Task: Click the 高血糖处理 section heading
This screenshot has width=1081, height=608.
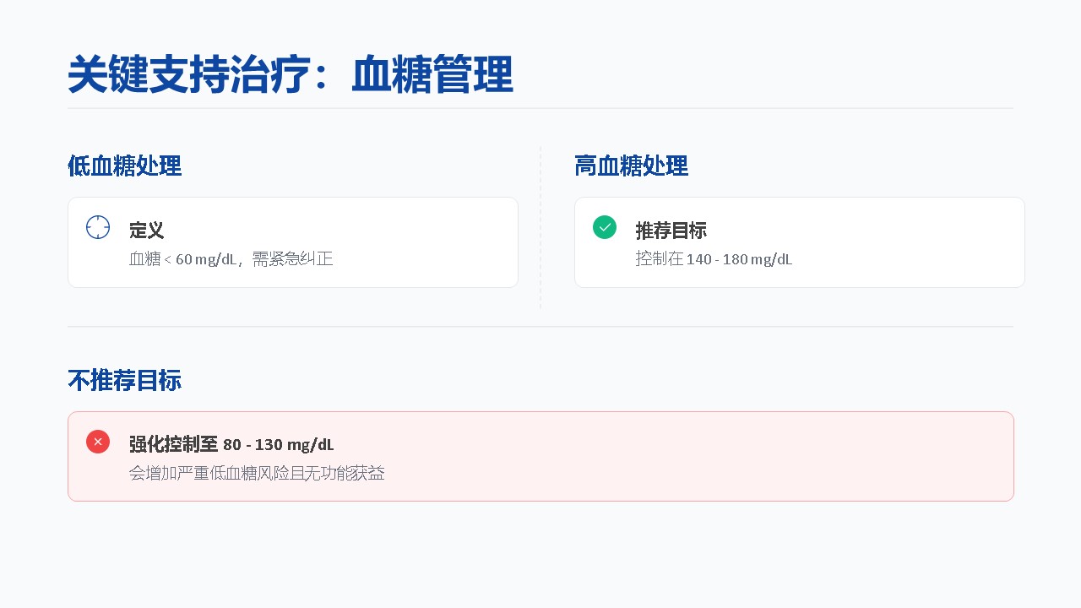Action: pyautogui.click(x=631, y=166)
